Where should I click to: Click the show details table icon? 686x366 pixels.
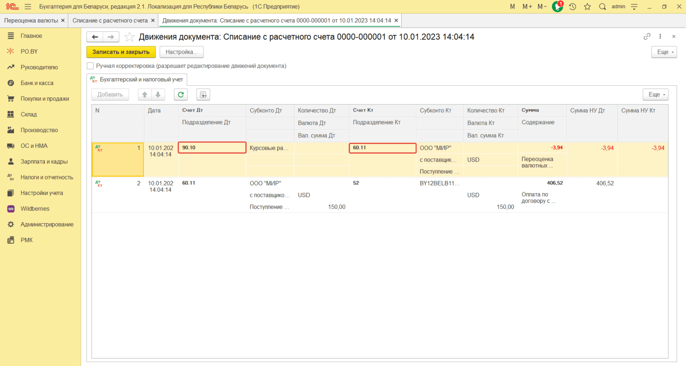point(203,95)
